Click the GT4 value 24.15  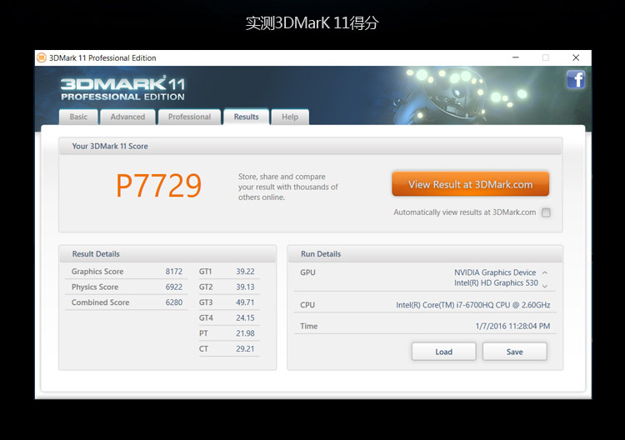point(245,318)
